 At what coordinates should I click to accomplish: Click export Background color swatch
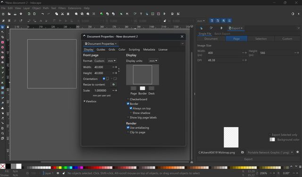(x=272, y=139)
